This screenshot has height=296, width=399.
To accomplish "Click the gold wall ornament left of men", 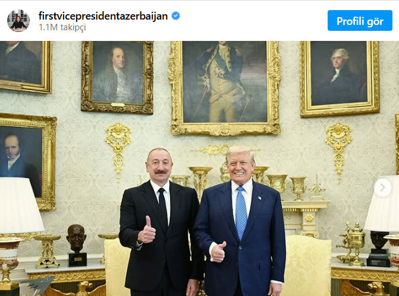I will tap(118, 149).
